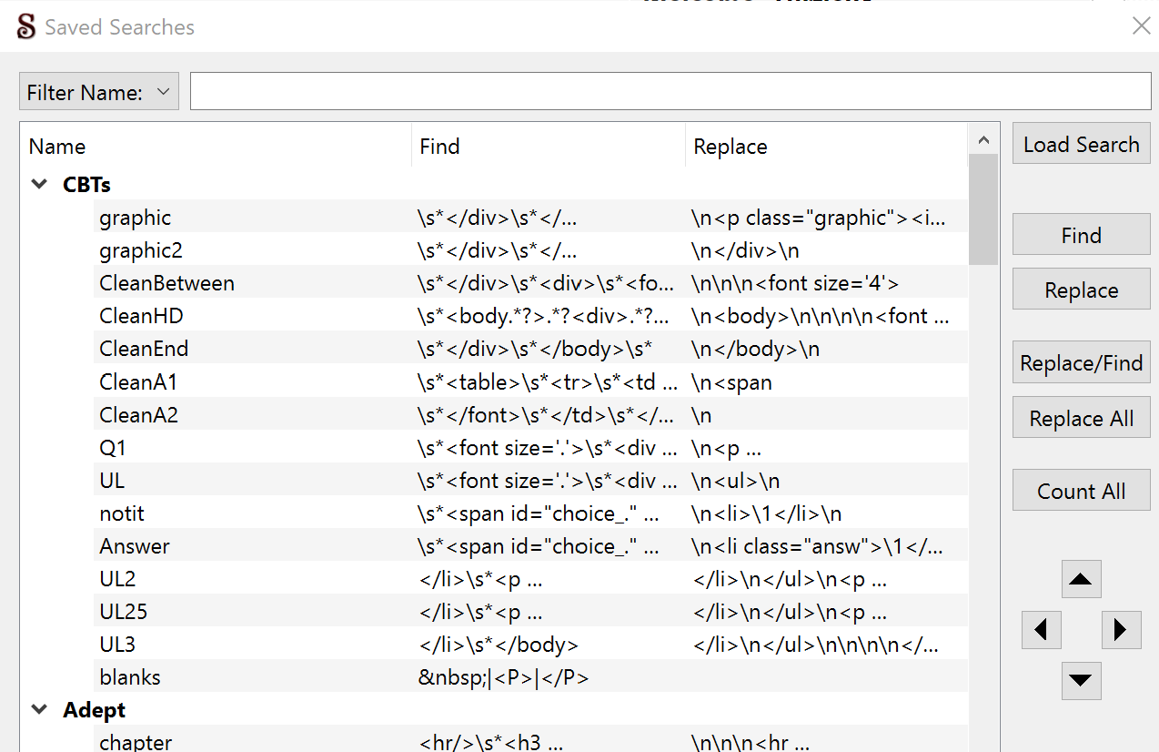Screen dimensions: 1159x752
Task: Open the Filter Name dropdown
Action: 98,92
